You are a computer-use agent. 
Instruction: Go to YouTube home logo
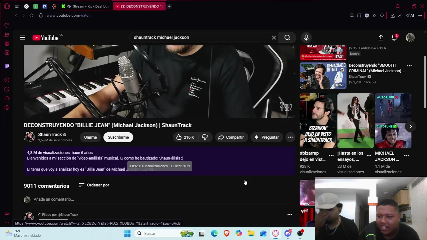pyautogui.click(x=46, y=38)
